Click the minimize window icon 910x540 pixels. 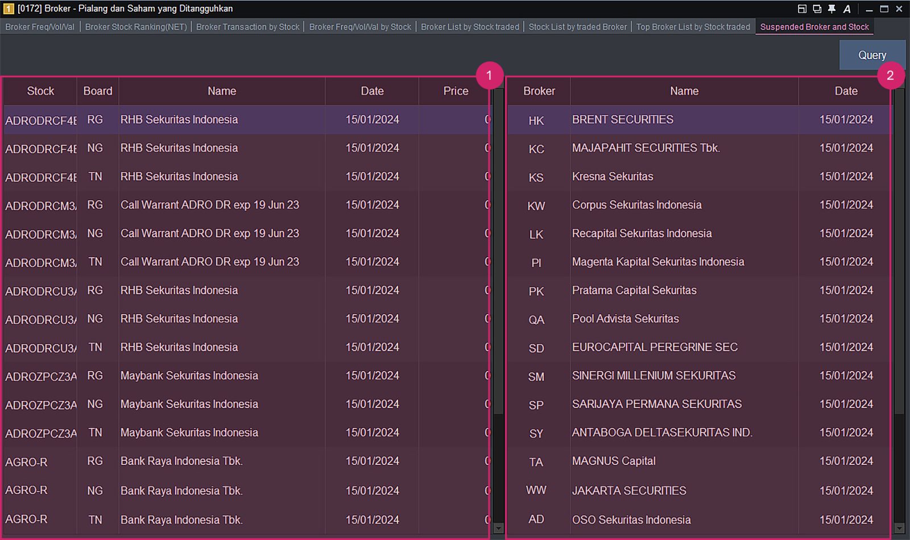point(868,9)
